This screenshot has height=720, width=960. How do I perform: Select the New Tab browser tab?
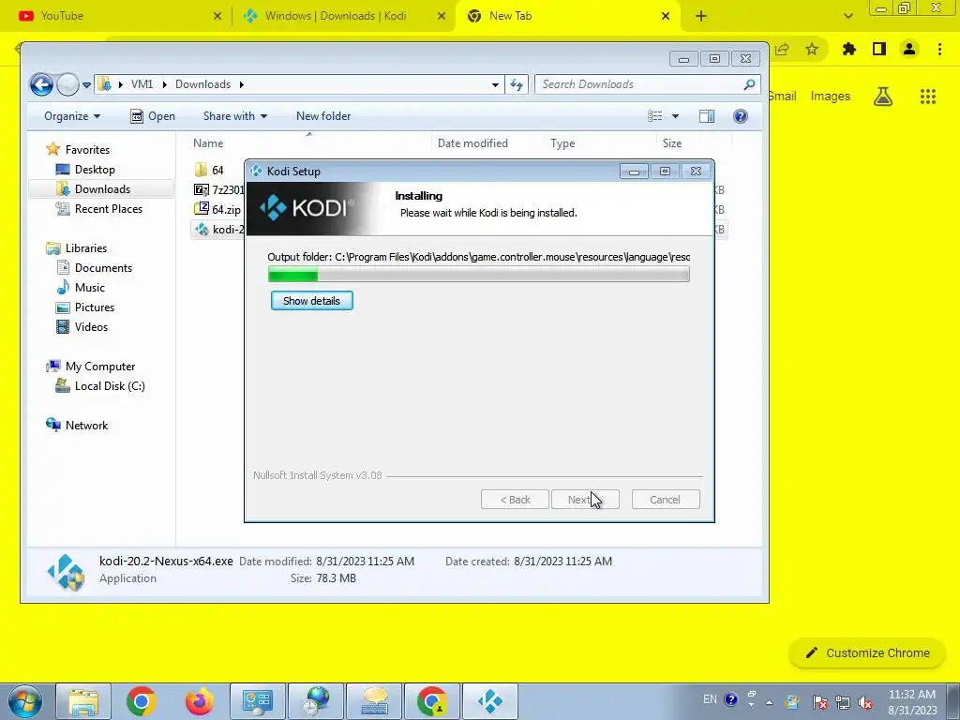coord(566,16)
